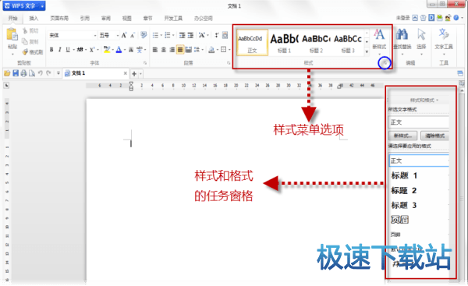The image size is (468, 286).
Task: Click the numbered list icon
Action: pos(168,35)
